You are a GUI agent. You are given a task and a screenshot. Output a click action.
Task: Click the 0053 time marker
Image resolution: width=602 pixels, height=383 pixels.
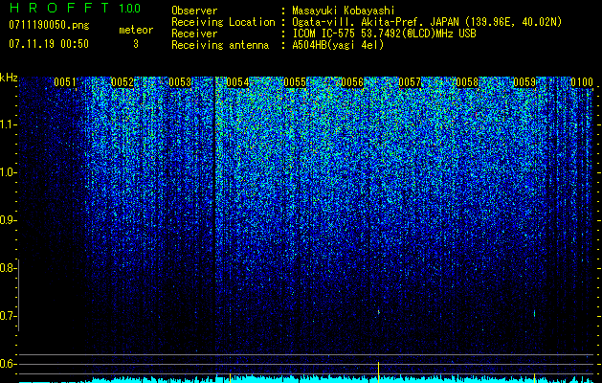pos(180,82)
